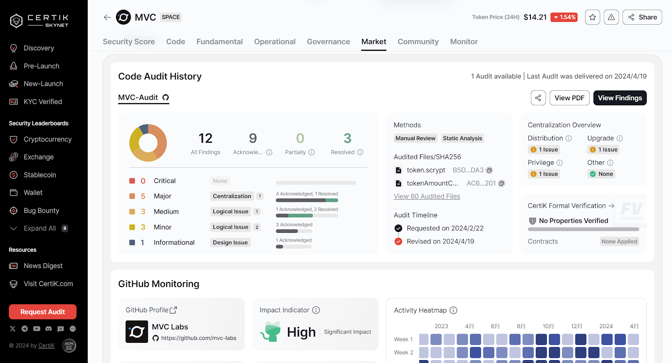The height and width of the screenshot is (363, 672).
Task: Click the alert warning icon button
Action: point(612,17)
